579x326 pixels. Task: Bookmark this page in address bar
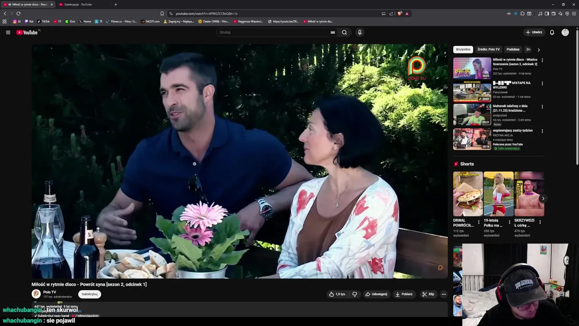162,14
